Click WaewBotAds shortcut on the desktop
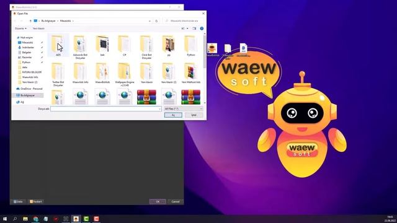 pyautogui.click(x=212, y=50)
